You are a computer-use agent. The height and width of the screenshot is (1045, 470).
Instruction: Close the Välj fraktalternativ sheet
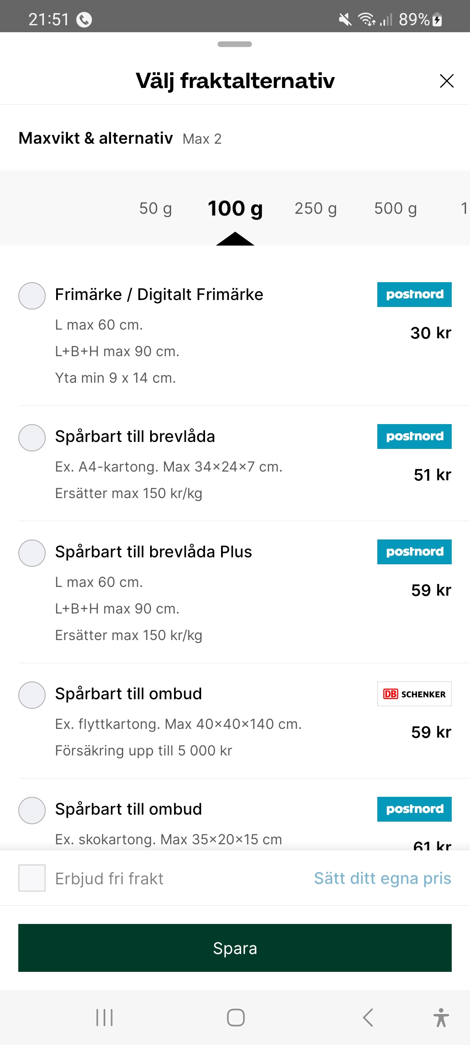[446, 81]
